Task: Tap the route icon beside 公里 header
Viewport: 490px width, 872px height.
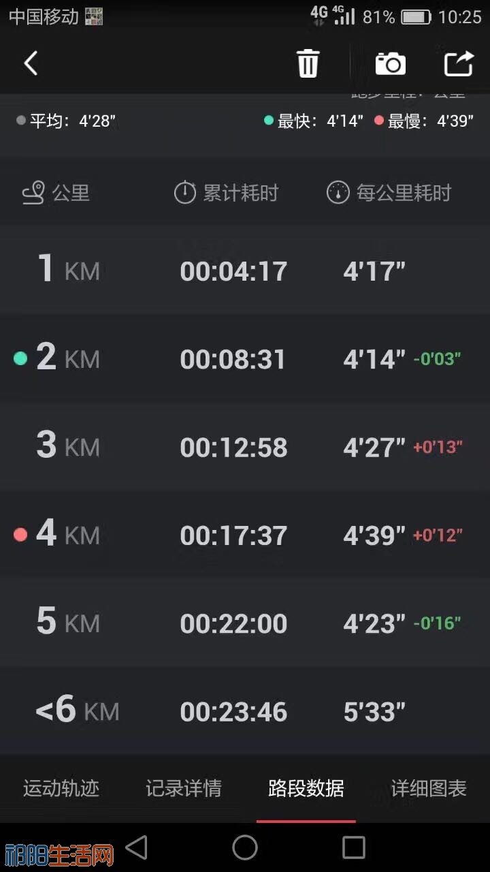Action: pyautogui.click(x=33, y=193)
